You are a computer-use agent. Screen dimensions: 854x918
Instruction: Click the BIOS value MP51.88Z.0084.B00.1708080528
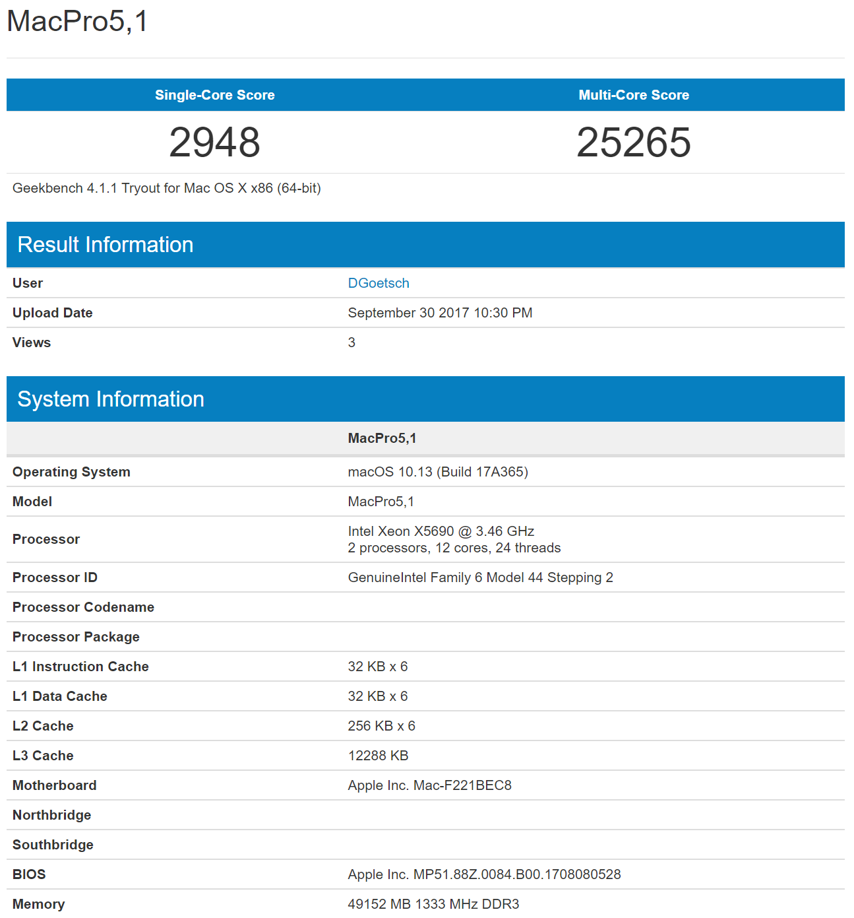click(485, 874)
